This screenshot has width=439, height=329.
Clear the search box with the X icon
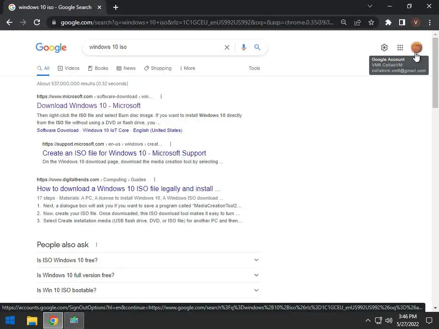(227, 47)
